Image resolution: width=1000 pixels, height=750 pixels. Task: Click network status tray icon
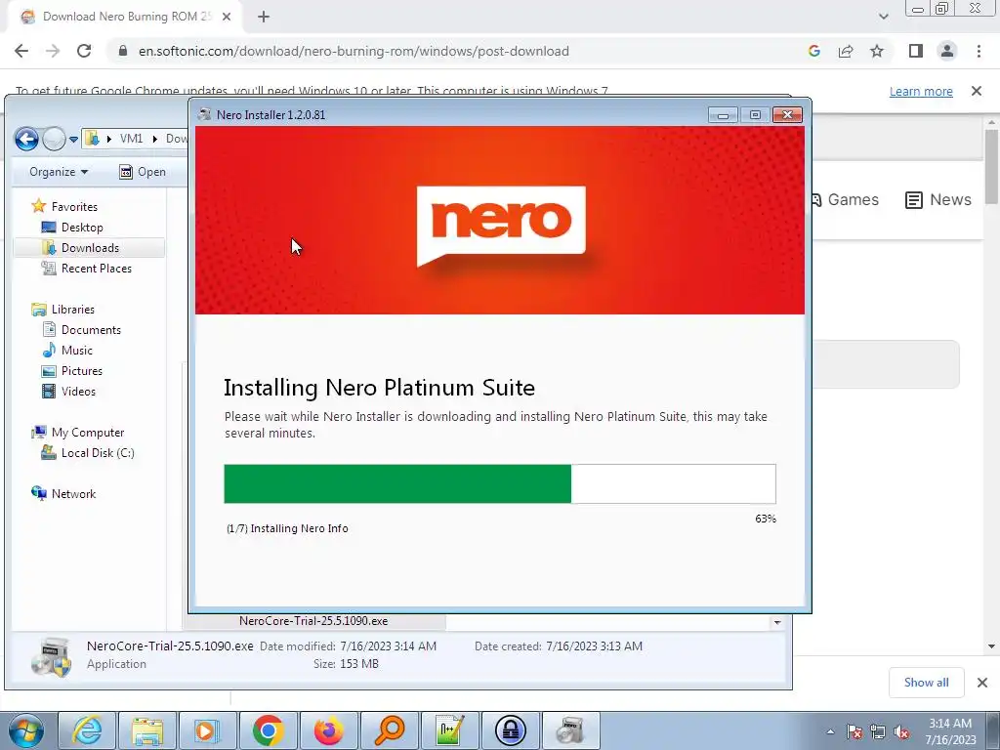coord(878,731)
